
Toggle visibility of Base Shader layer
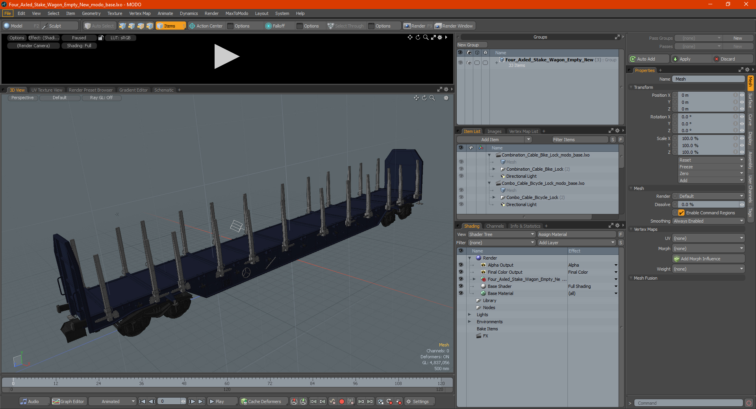461,286
